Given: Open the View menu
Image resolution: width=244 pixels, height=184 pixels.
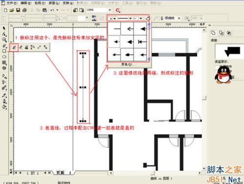Looking at the screenshot, I should [40, 3].
